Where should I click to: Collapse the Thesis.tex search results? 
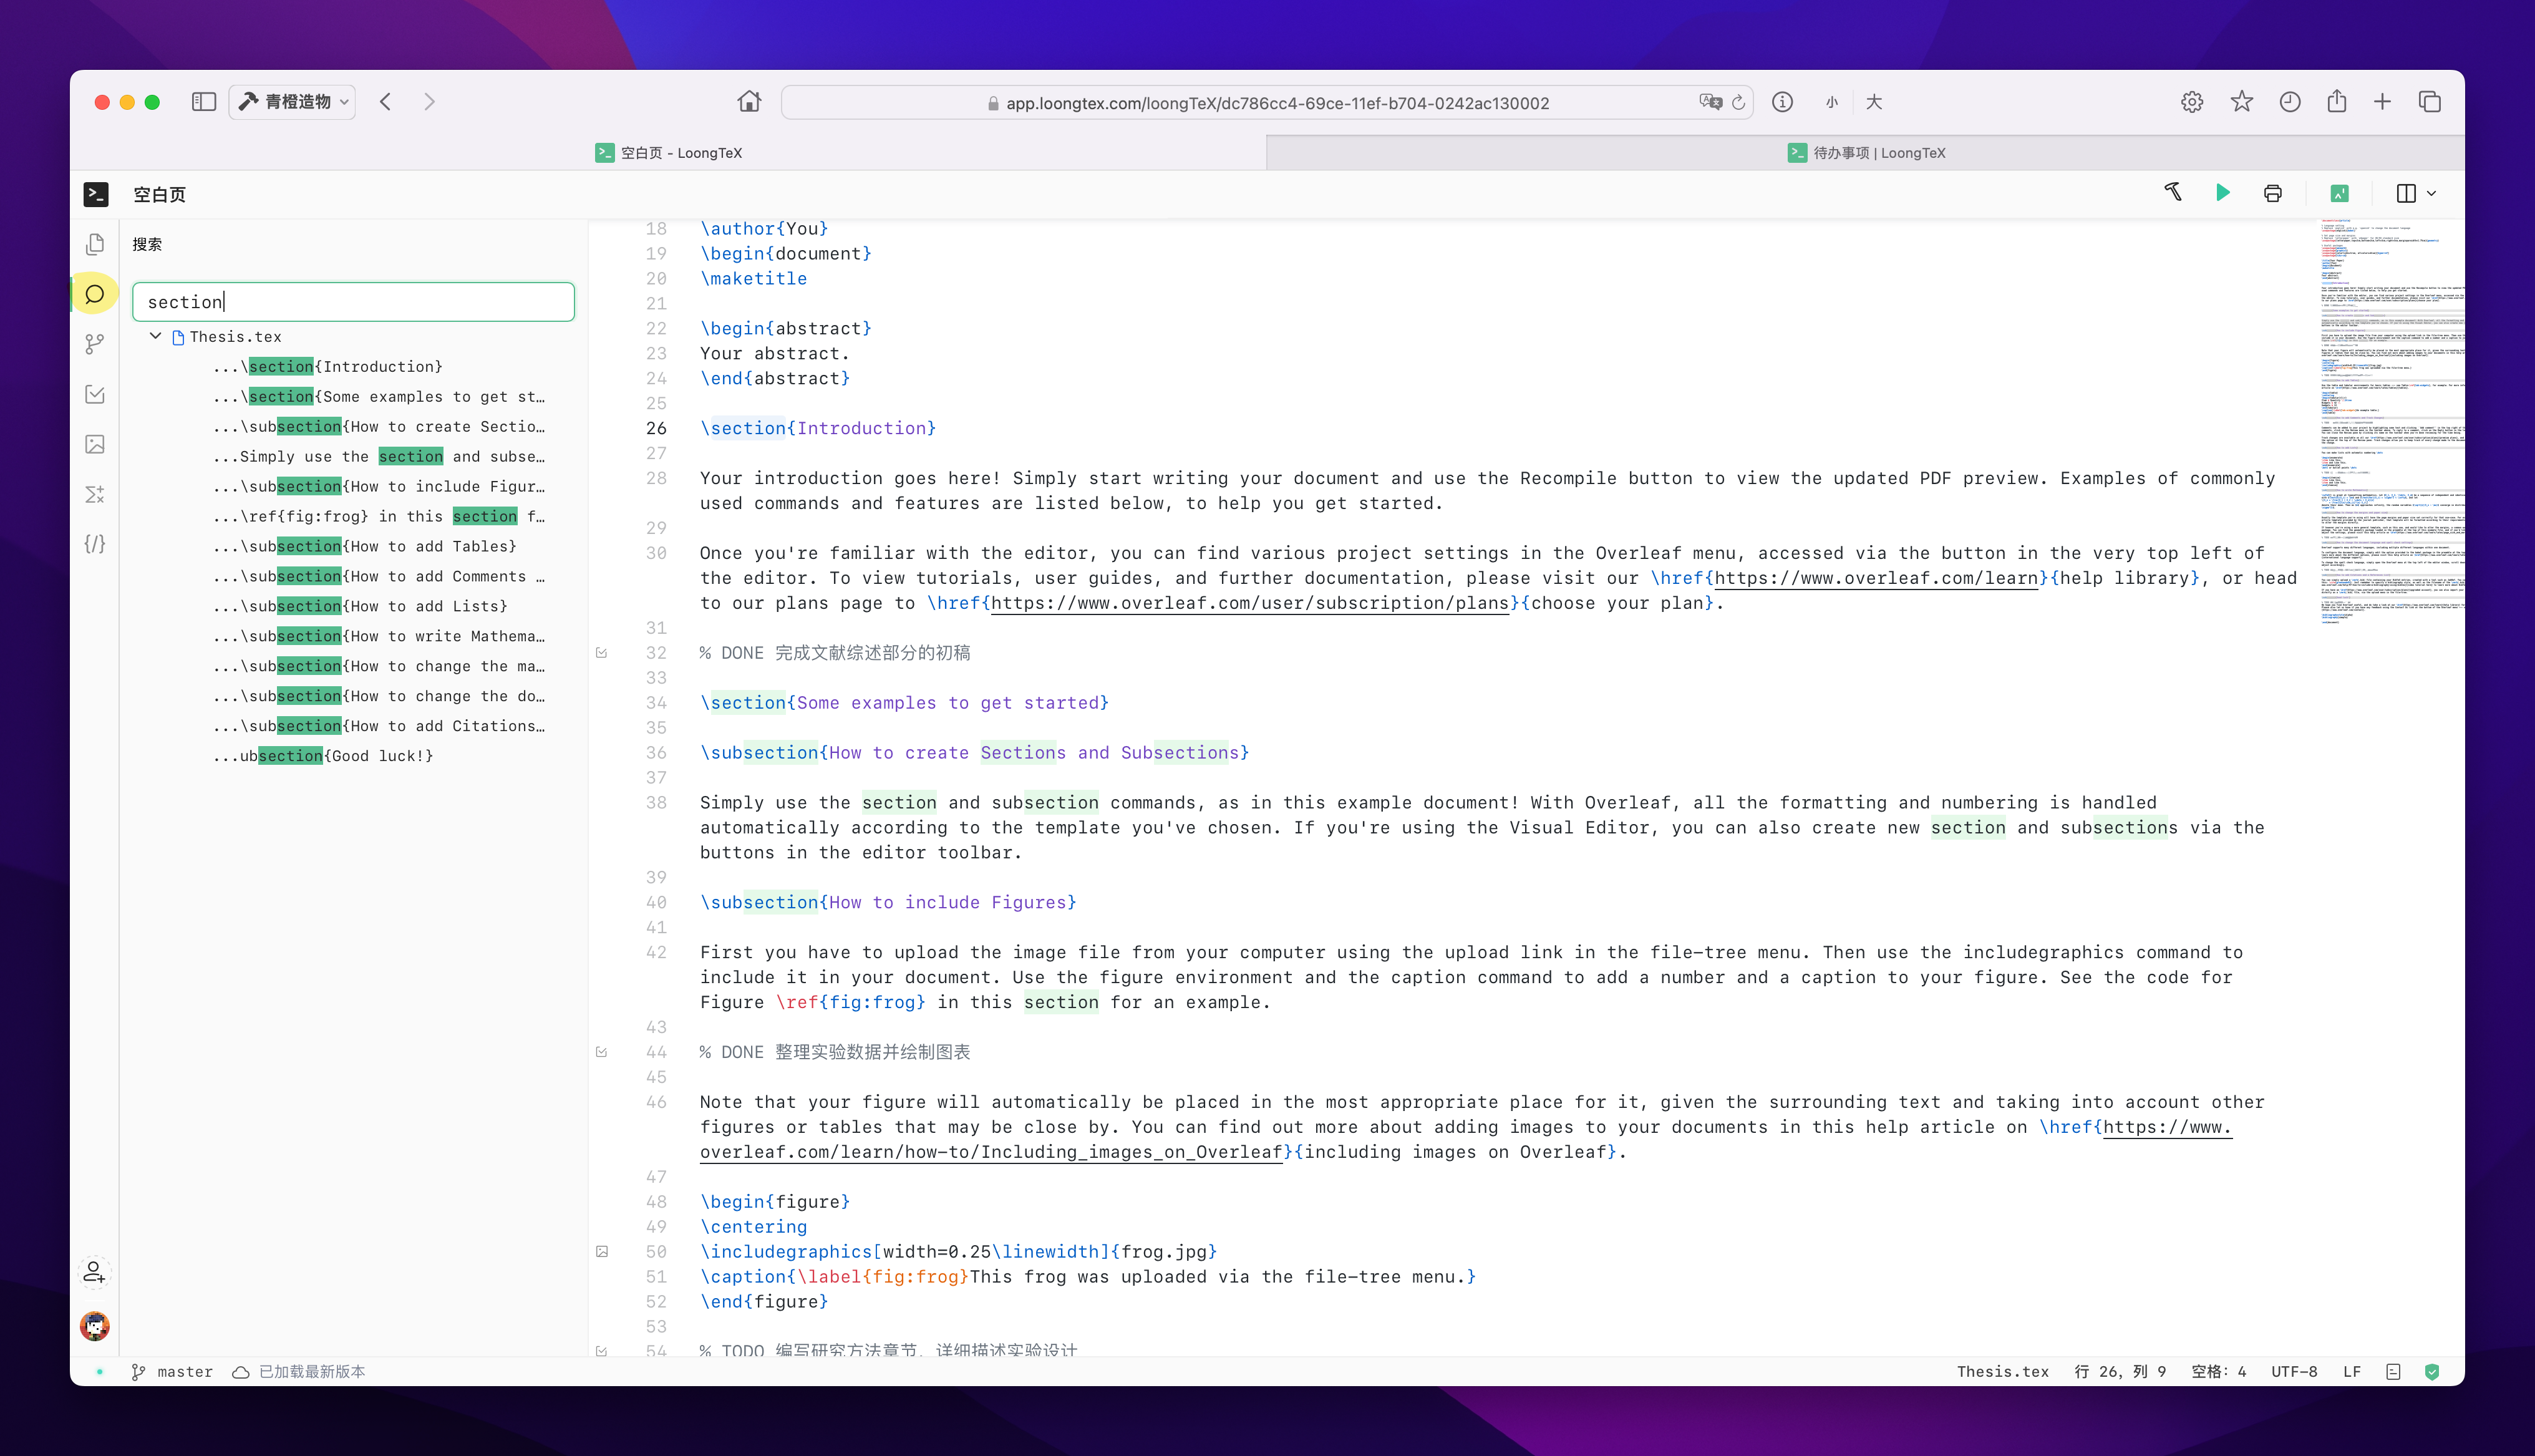click(x=156, y=336)
